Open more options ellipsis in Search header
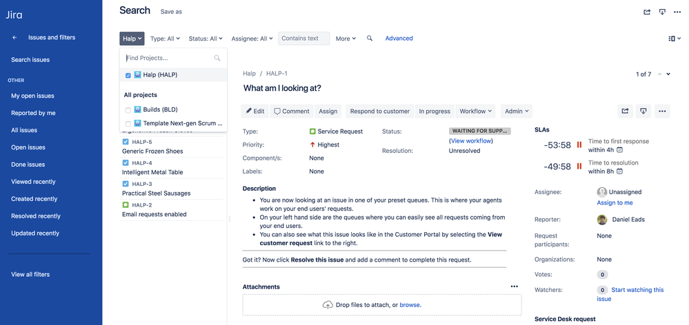 tap(677, 12)
